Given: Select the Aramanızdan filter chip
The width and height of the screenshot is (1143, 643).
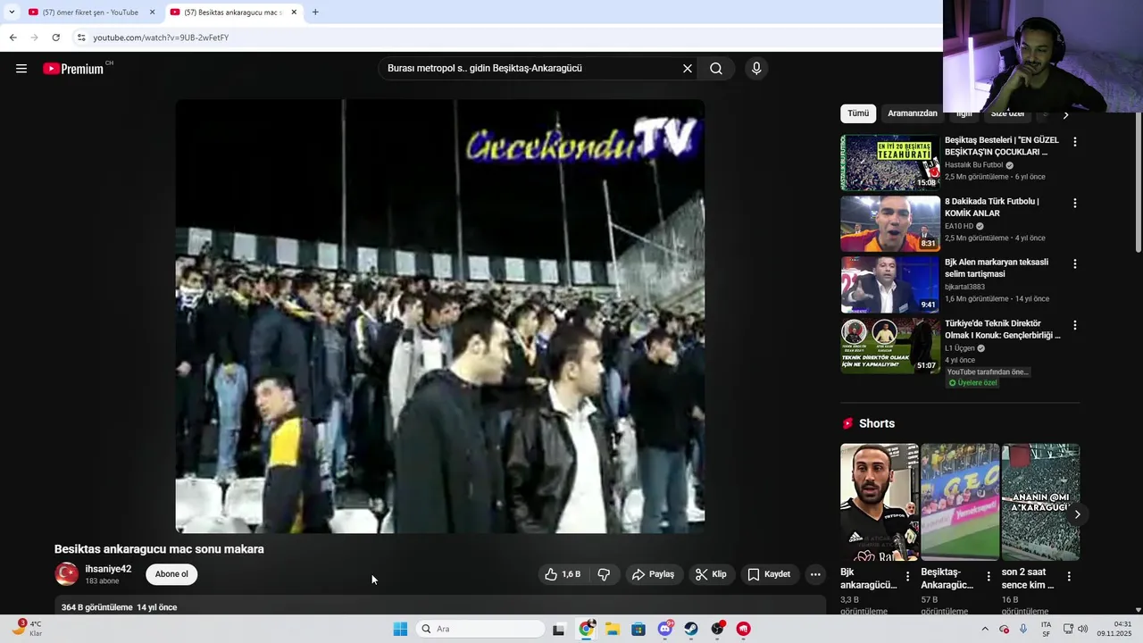Looking at the screenshot, I should click(913, 113).
